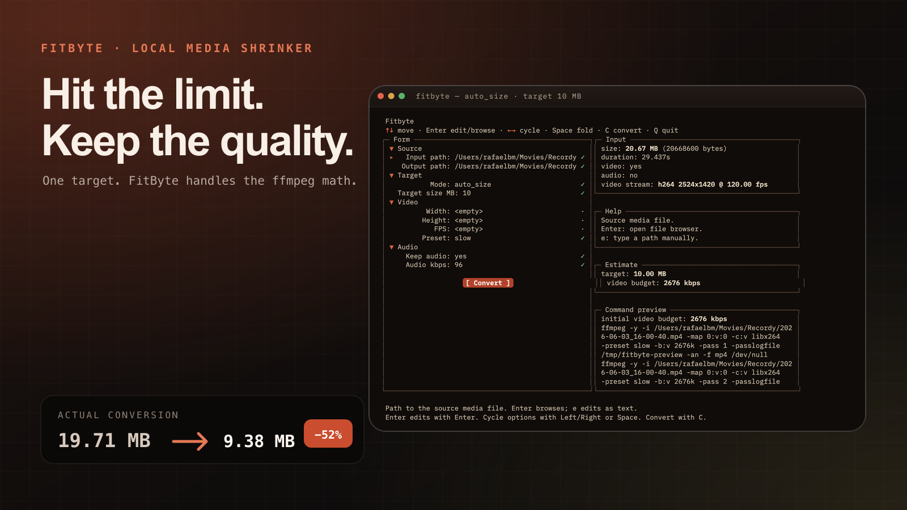
Task: Click the 'video: yes' line
Action: [621, 167]
